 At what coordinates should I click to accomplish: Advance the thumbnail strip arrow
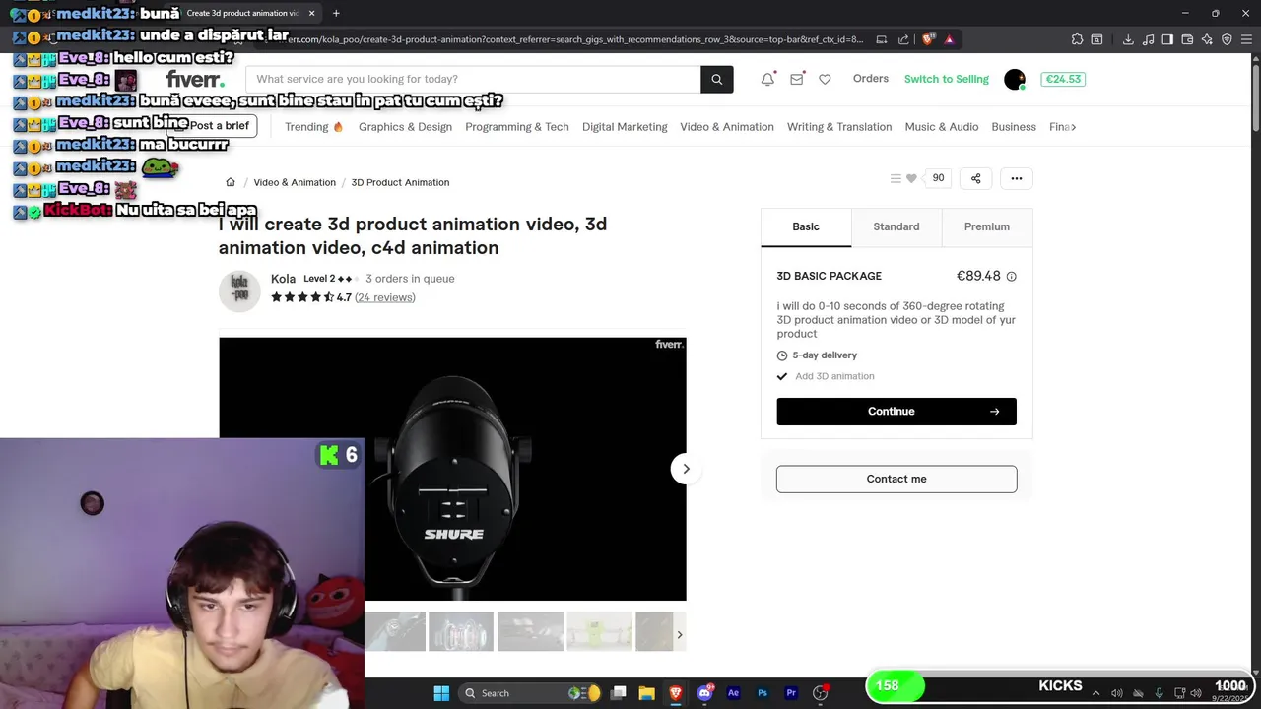(x=679, y=634)
